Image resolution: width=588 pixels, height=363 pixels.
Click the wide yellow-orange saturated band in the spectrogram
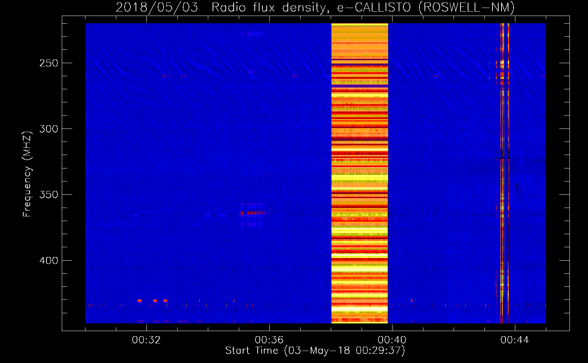click(x=360, y=173)
